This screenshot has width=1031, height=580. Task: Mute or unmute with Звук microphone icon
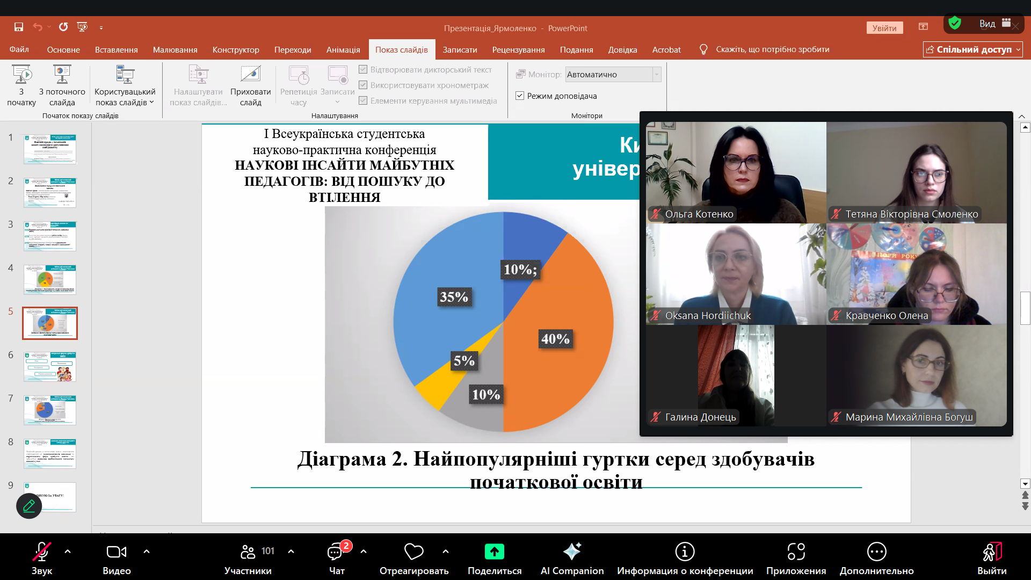(x=41, y=552)
